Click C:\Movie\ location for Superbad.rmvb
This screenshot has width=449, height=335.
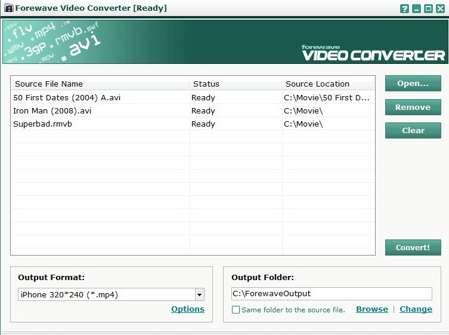(304, 124)
